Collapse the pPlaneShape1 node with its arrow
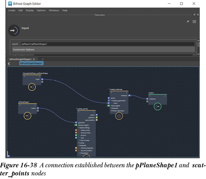The image size is (206, 179). [20, 105]
